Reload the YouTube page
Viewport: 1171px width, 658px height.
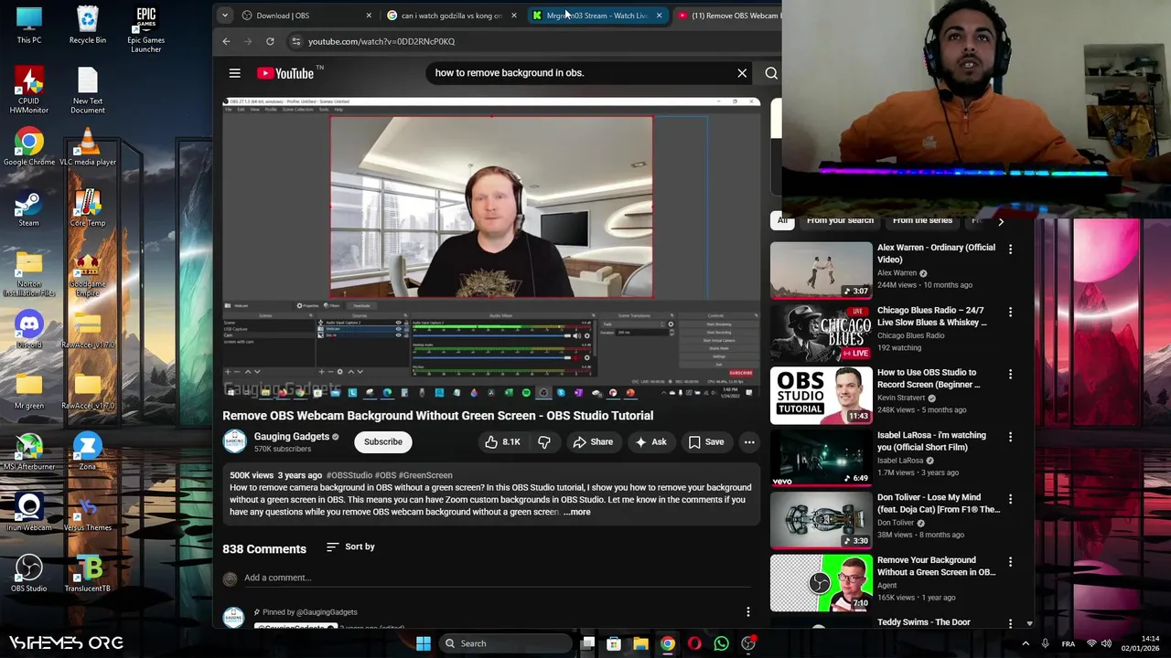[x=270, y=41]
